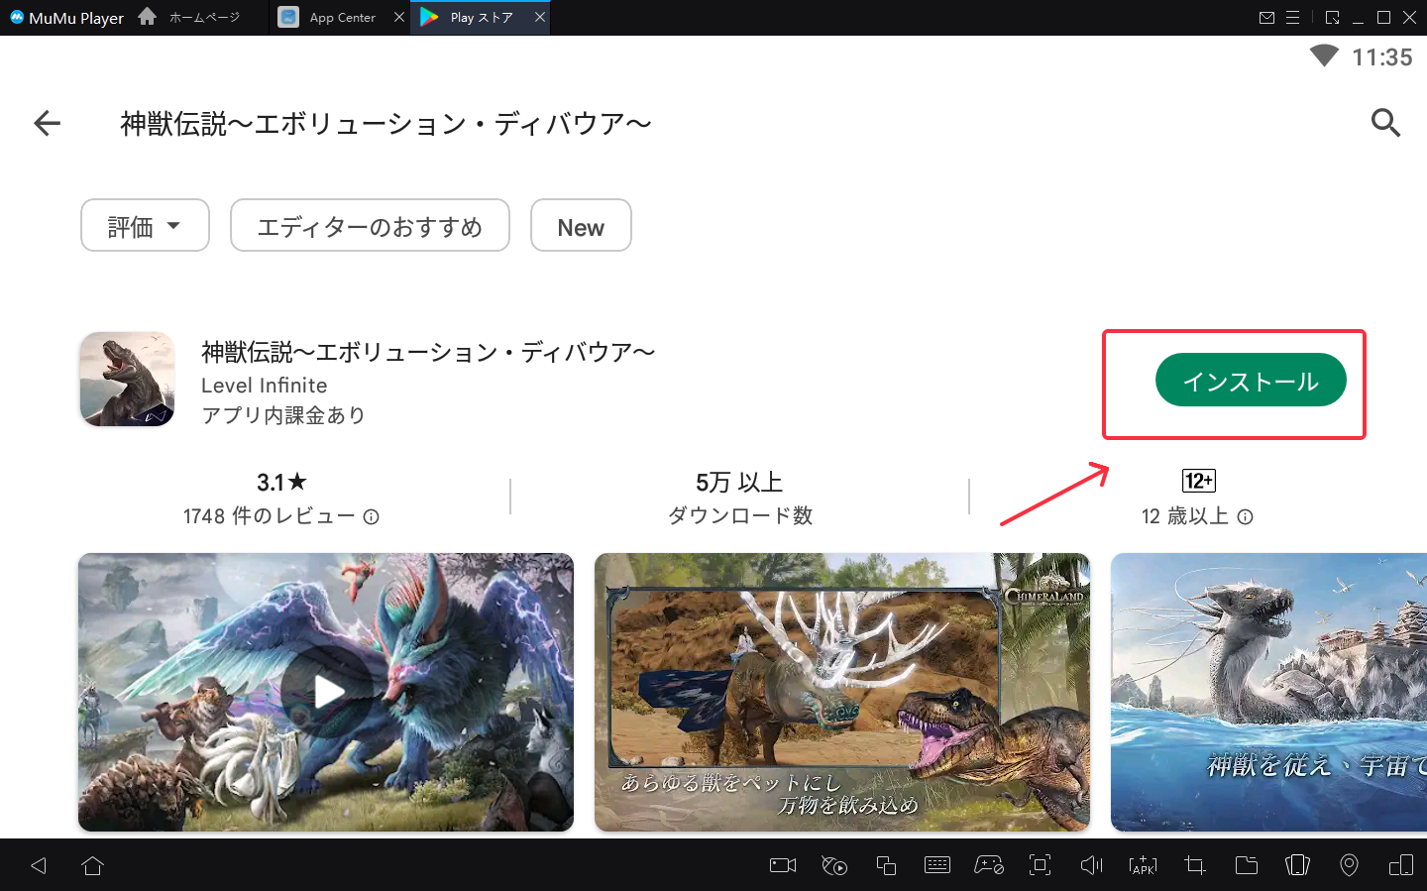
Task: Click the window resize icon in title bar
Action: click(1332, 18)
